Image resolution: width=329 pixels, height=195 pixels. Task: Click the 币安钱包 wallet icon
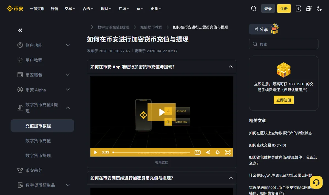(x=20, y=75)
